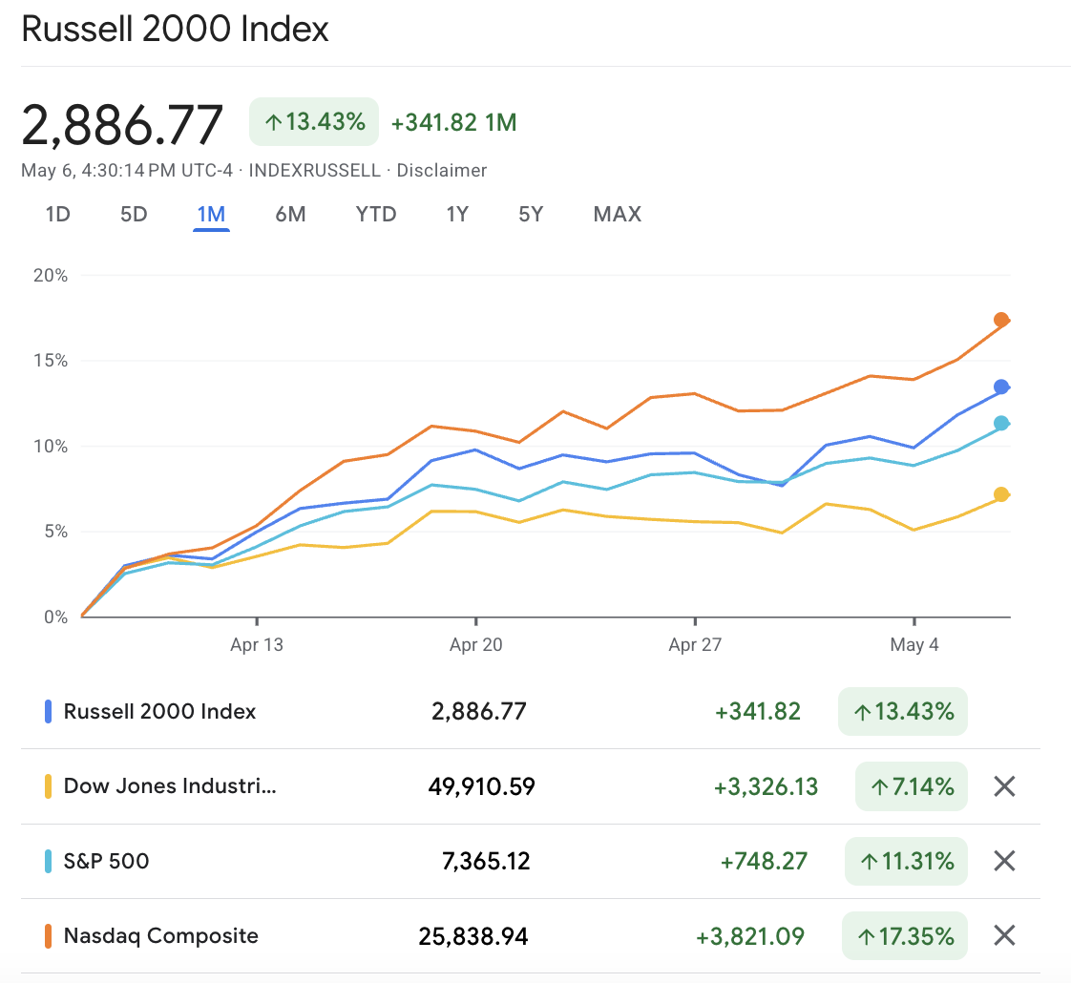Click the 15% y-axis label
This screenshot has height=983, width=1071.
click(x=51, y=360)
